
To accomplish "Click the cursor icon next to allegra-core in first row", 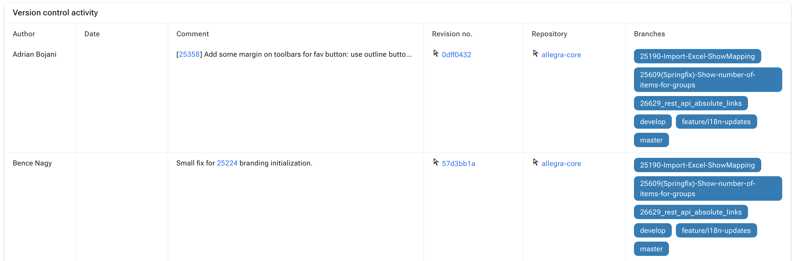I will click(x=536, y=53).
